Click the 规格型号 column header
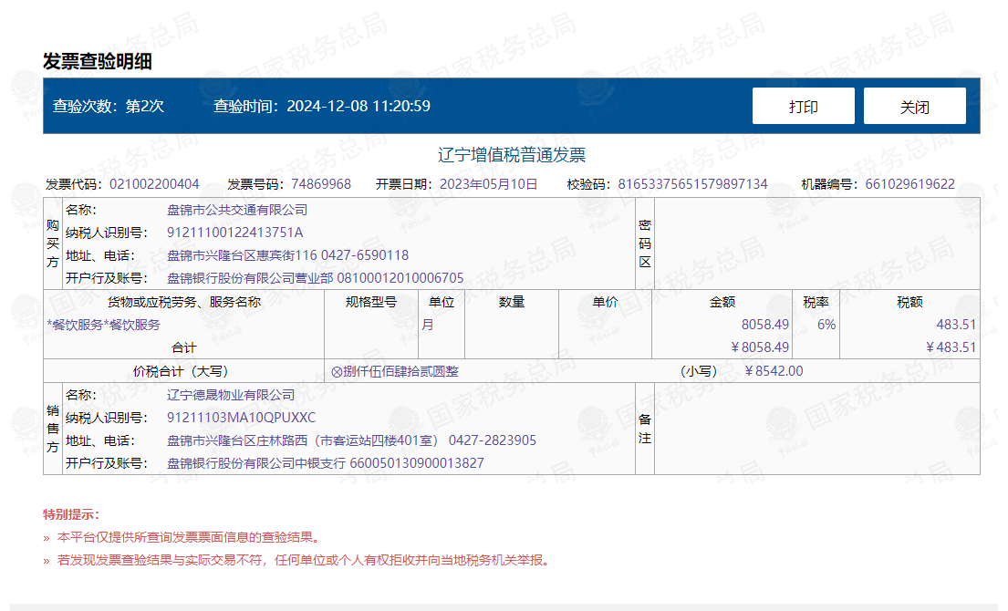The height and width of the screenshot is (611, 1008). [x=371, y=302]
